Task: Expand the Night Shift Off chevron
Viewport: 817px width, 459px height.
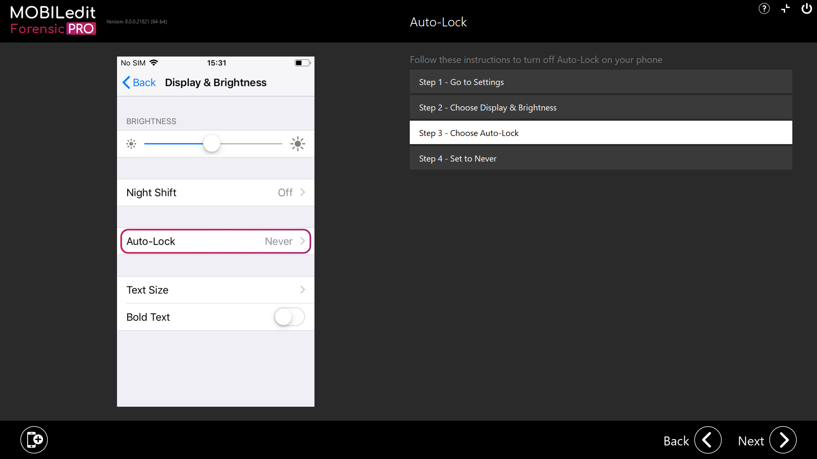Action: [x=303, y=193]
